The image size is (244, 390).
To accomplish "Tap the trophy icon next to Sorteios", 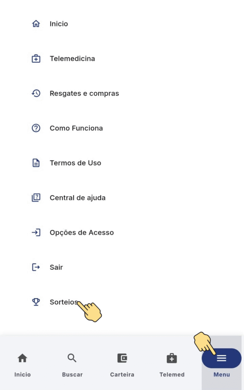I will point(36,302).
